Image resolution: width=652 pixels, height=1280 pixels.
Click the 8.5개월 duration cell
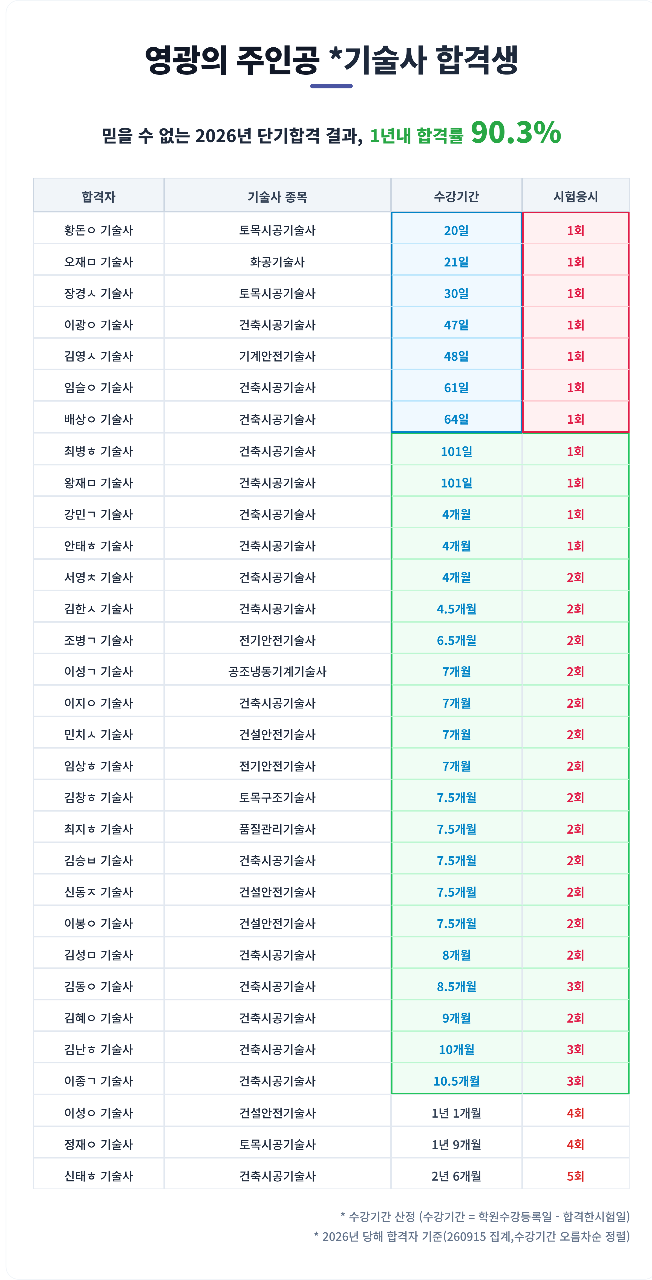click(456, 986)
